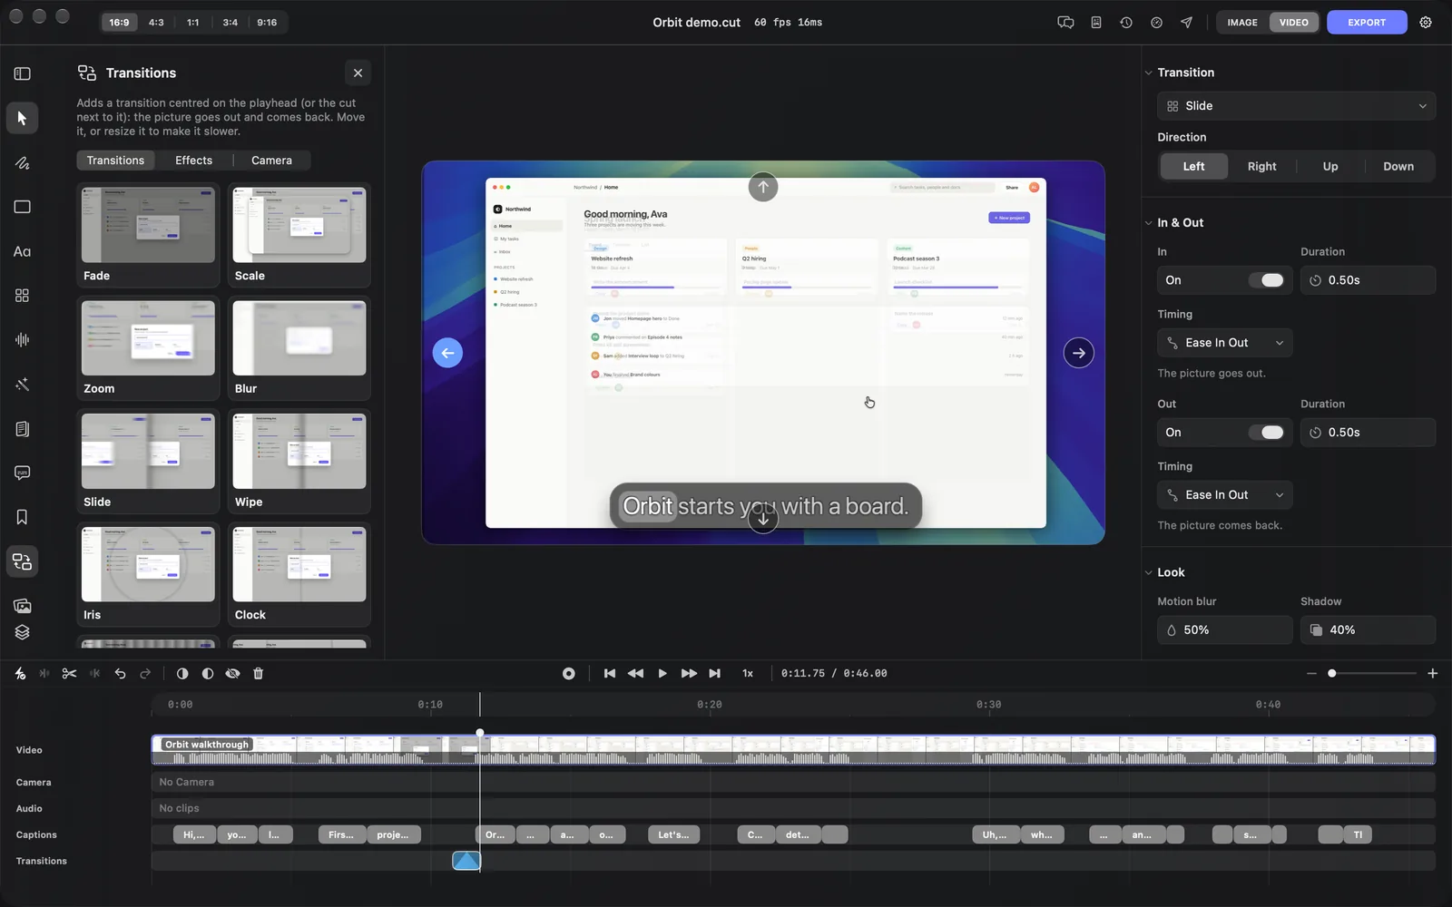Open the captions speech-bubble panel in sidebar
This screenshot has height=907, width=1452.
[x=22, y=473]
